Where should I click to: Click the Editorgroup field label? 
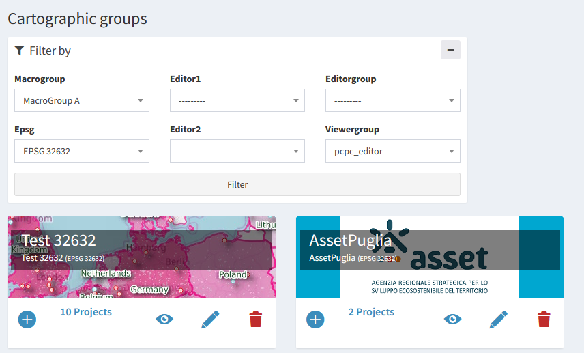point(351,79)
